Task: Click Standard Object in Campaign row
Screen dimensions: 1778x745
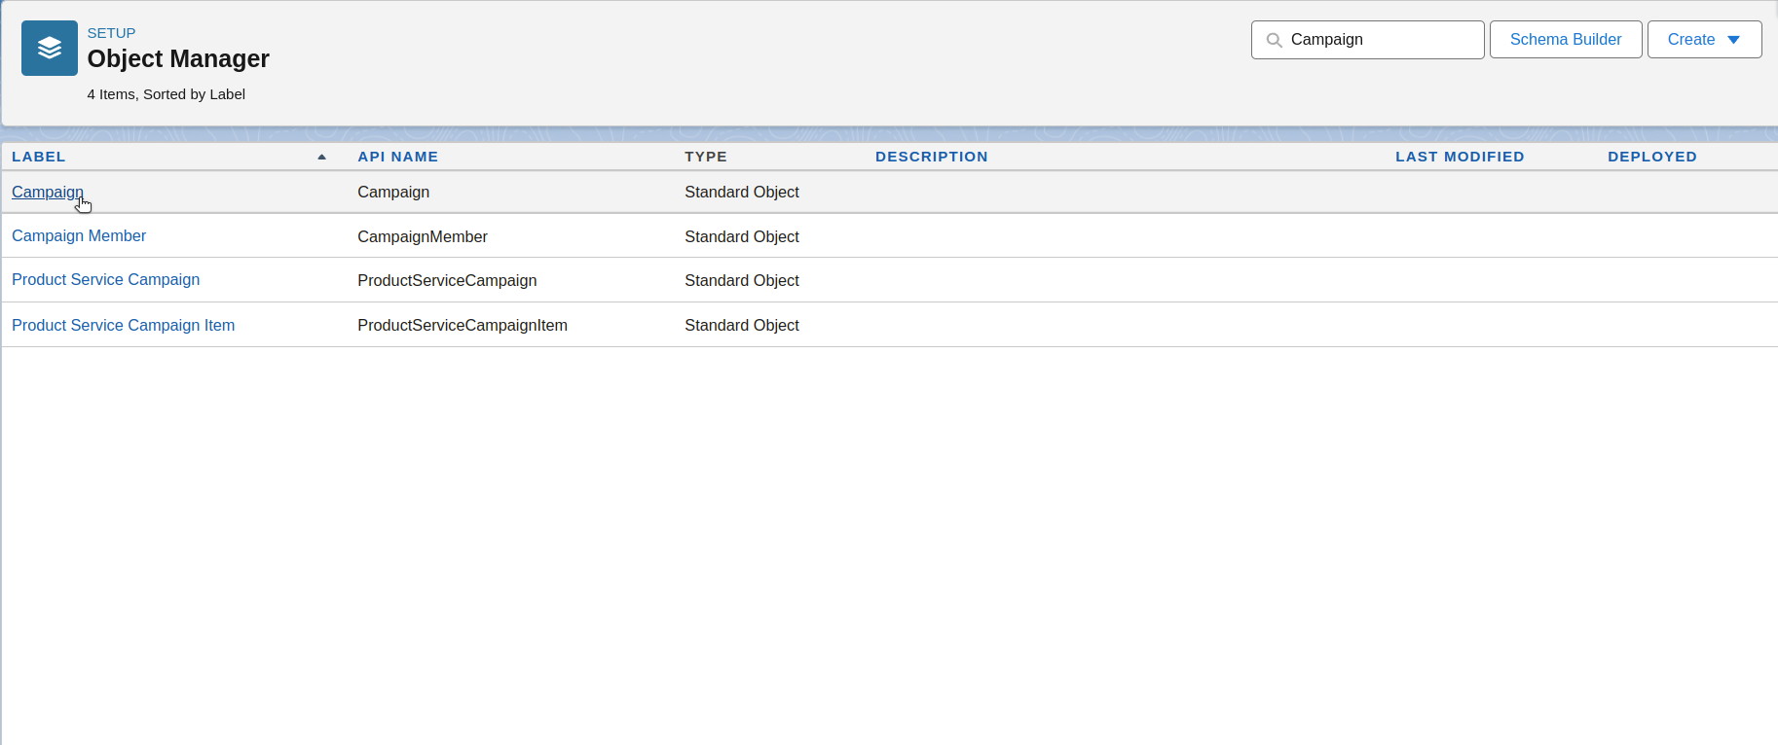Action: (x=742, y=192)
